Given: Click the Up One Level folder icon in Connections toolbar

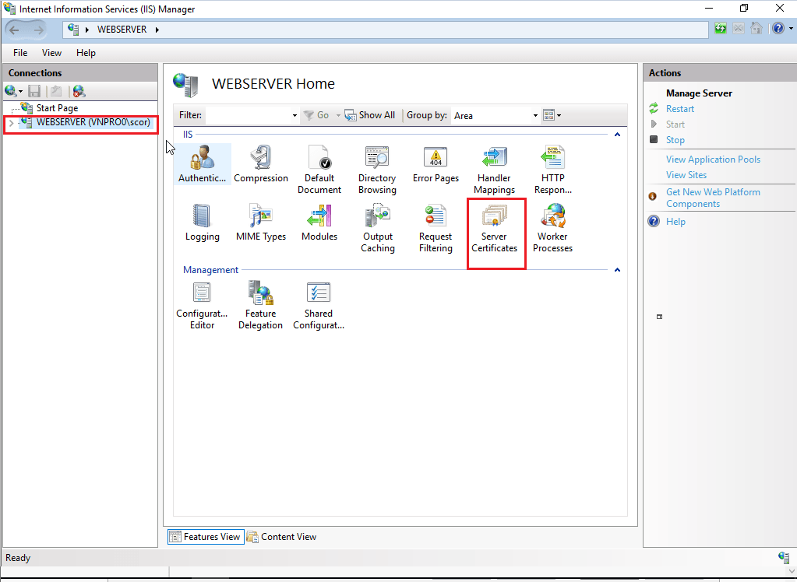Looking at the screenshot, I should pos(56,91).
